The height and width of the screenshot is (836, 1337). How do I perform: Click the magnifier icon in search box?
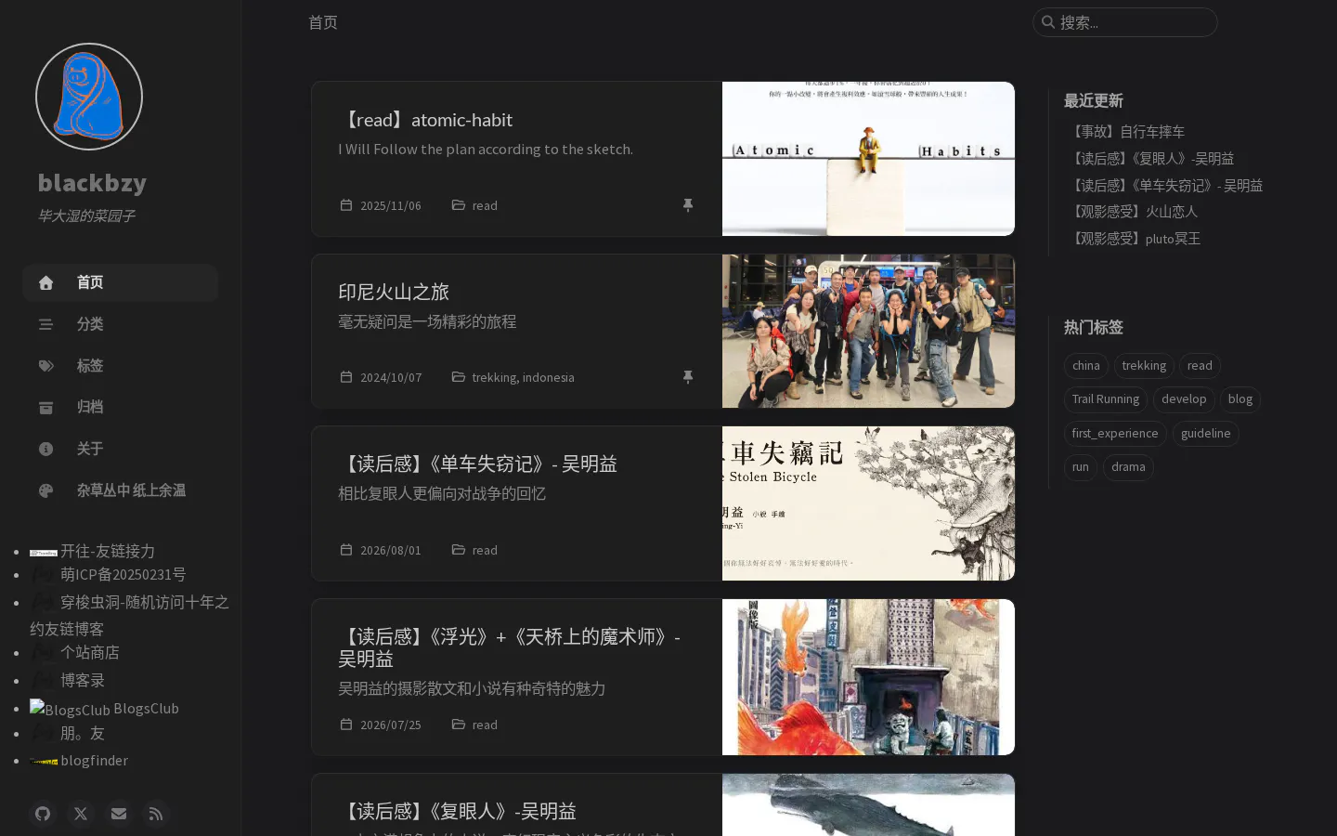click(1048, 22)
